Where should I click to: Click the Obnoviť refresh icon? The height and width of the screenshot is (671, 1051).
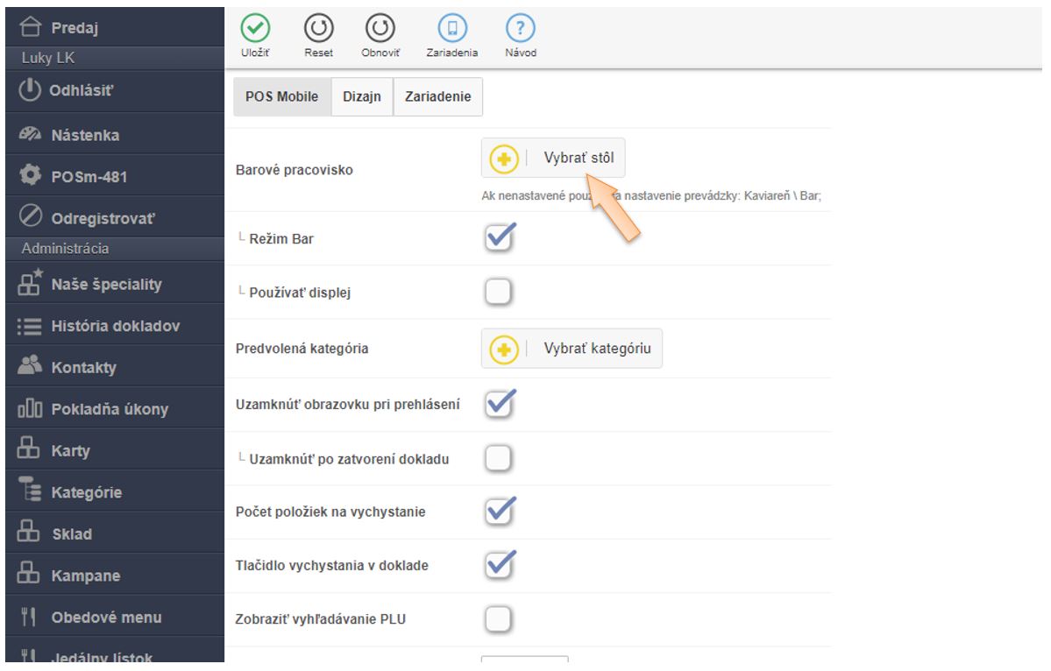380,29
